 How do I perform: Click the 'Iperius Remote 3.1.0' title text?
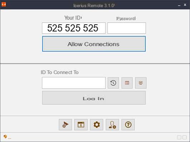pyautogui.click(x=94, y=6)
